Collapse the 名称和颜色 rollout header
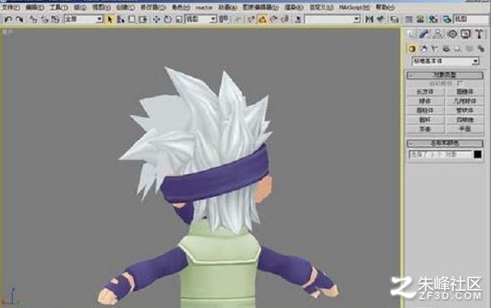 pos(445,143)
